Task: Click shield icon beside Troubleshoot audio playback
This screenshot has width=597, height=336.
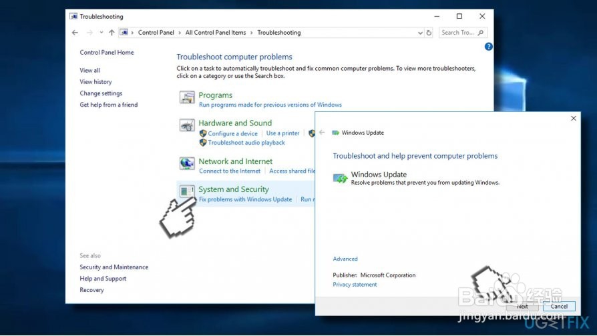Action: [203, 143]
